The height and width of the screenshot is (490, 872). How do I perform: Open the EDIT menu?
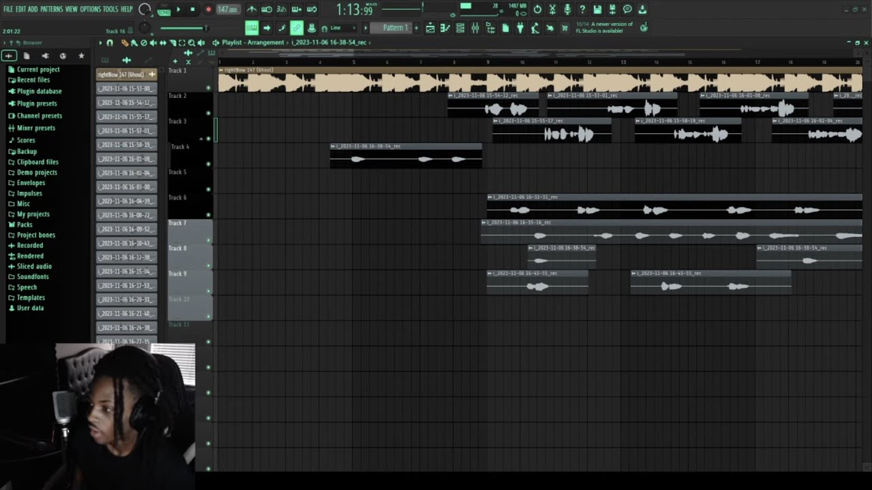pos(20,9)
